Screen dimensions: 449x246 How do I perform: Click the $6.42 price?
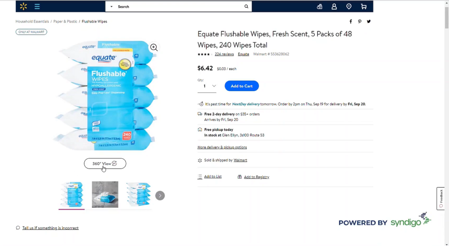click(205, 68)
